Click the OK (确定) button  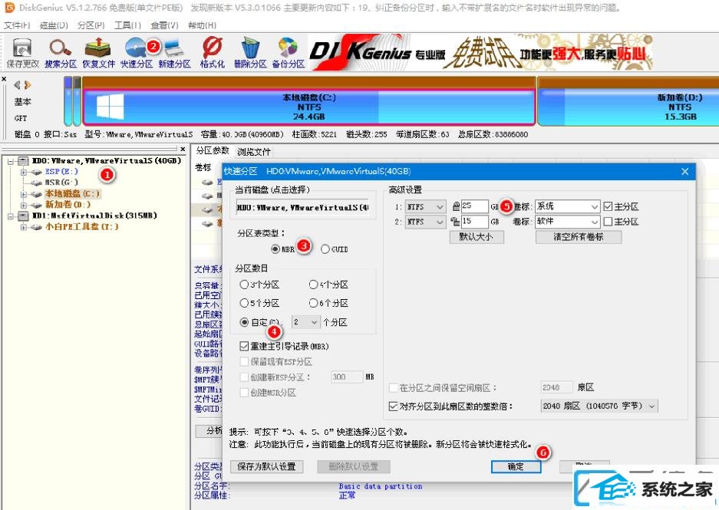tap(516, 466)
